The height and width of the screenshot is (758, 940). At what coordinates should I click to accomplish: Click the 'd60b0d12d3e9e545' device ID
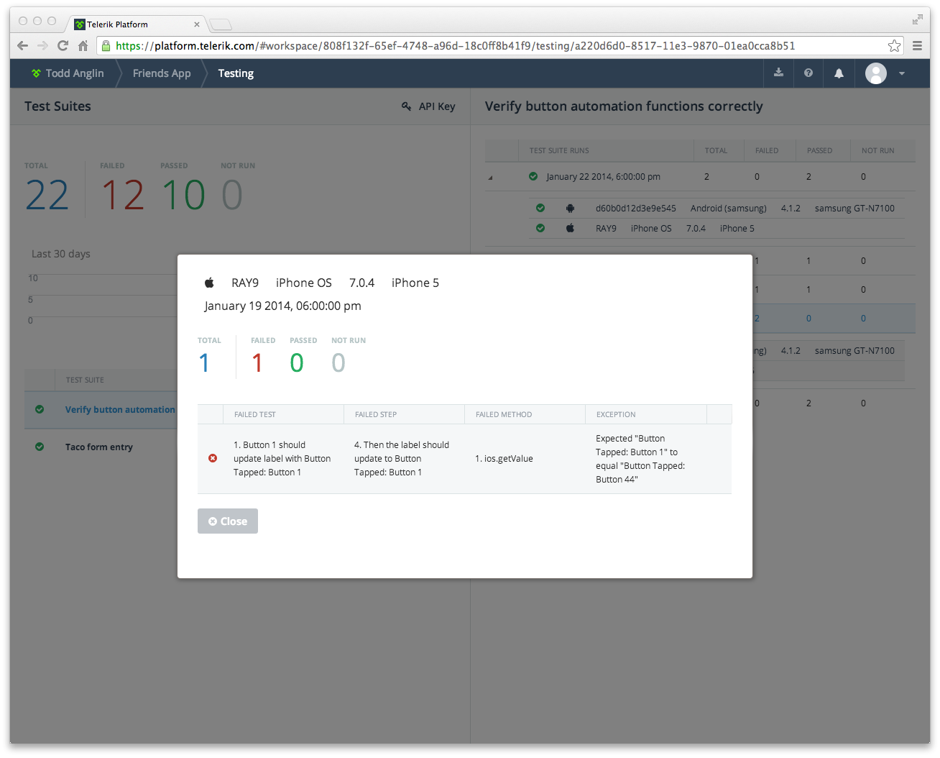tap(636, 209)
